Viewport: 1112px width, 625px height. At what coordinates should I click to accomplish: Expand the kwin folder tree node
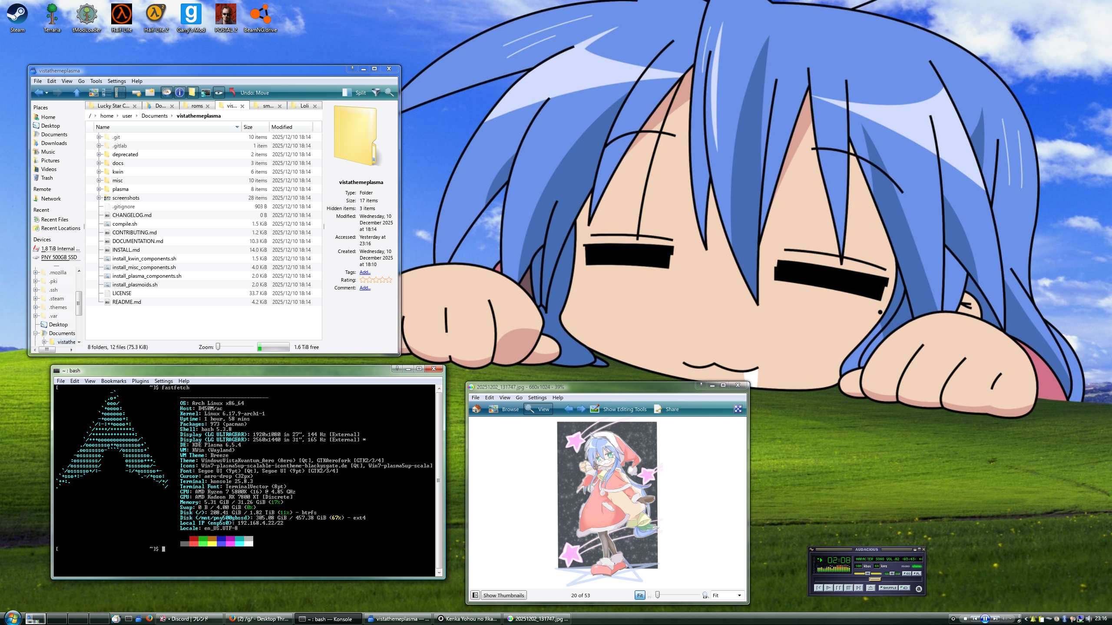coord(99,172)
